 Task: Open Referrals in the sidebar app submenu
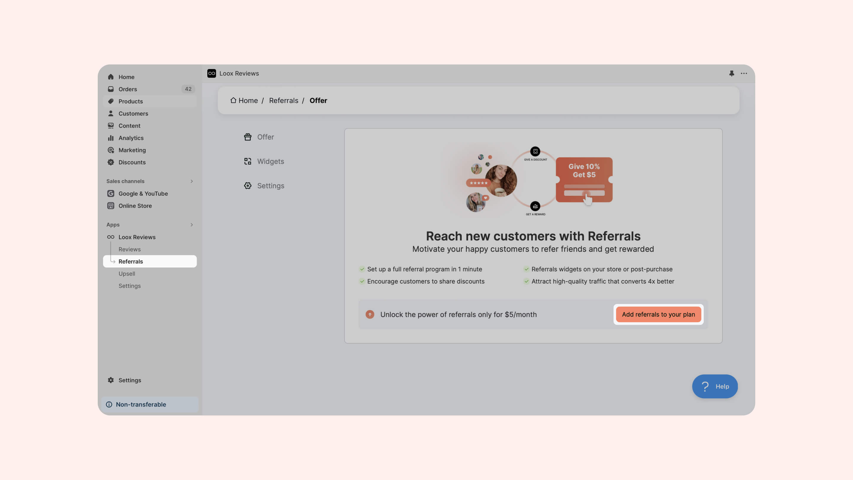(130, 261)
